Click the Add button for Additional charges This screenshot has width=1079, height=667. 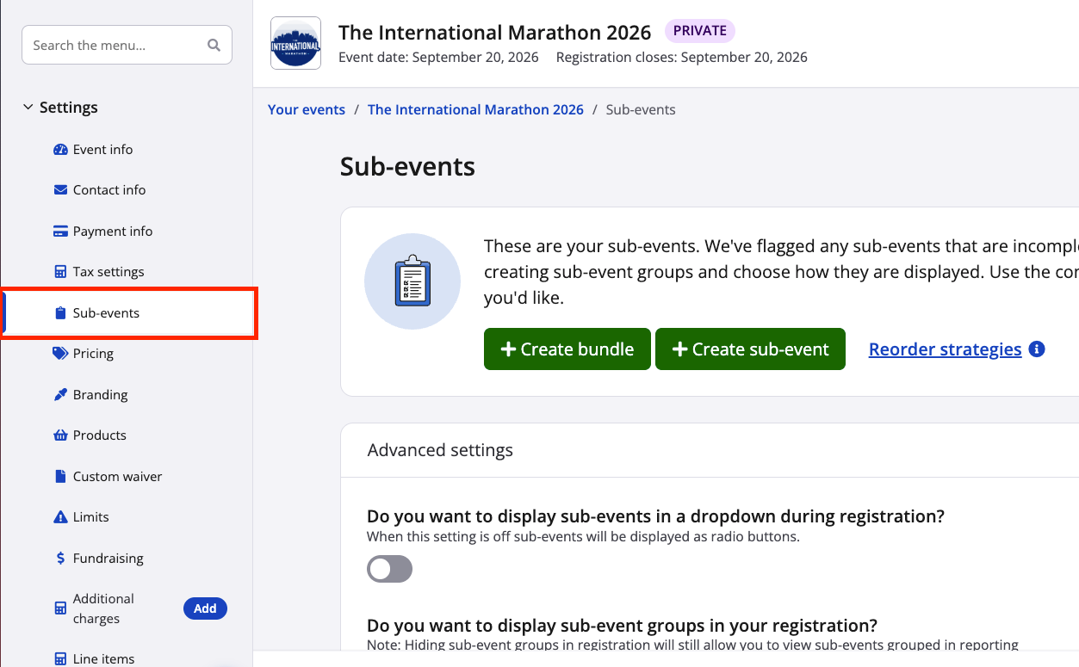(205, 608)
